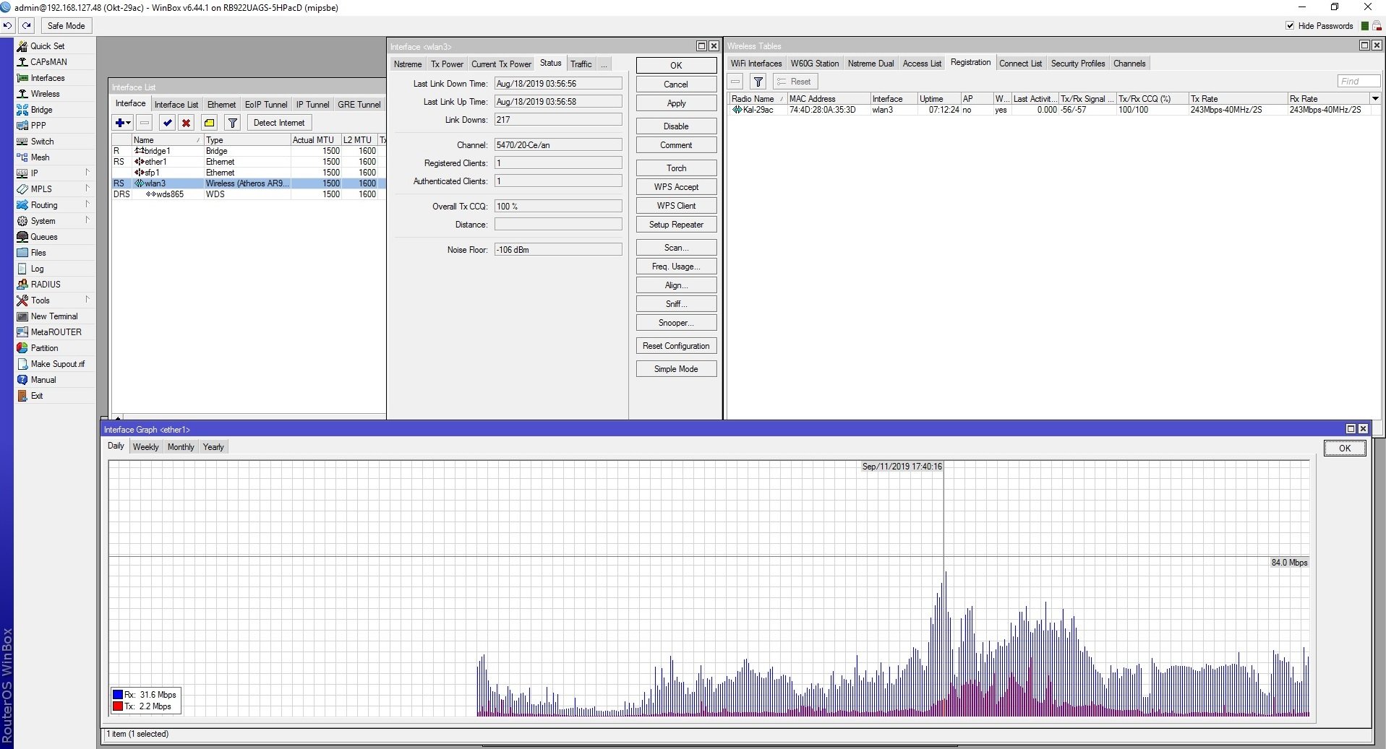This screenshot has width=1386, height=749.
Task: Click the Redo arrow icon
Action: (x=27, y=25)
